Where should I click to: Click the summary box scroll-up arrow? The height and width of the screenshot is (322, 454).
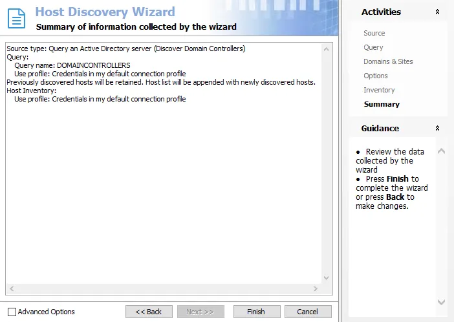[326, 49]
